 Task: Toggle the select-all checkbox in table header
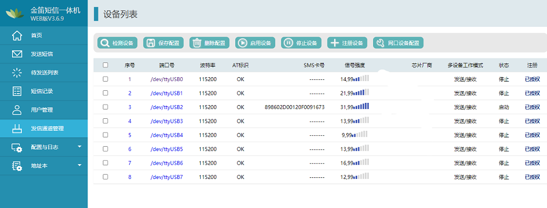[106, 65]
